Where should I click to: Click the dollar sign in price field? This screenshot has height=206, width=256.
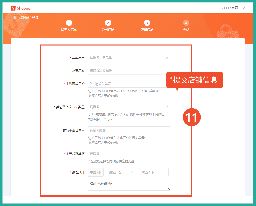point(91,83)
